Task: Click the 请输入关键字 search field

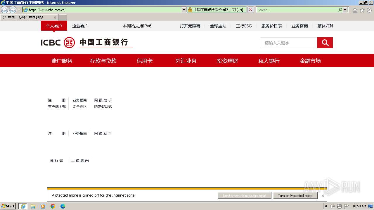Action: 289,43
